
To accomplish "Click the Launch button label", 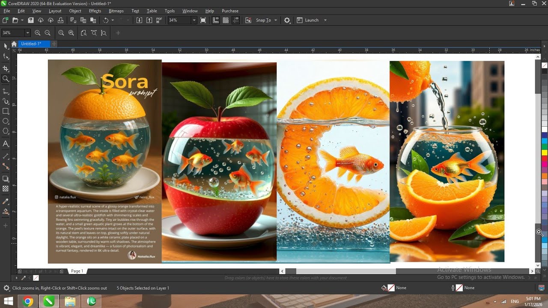I will coord(311,20).
